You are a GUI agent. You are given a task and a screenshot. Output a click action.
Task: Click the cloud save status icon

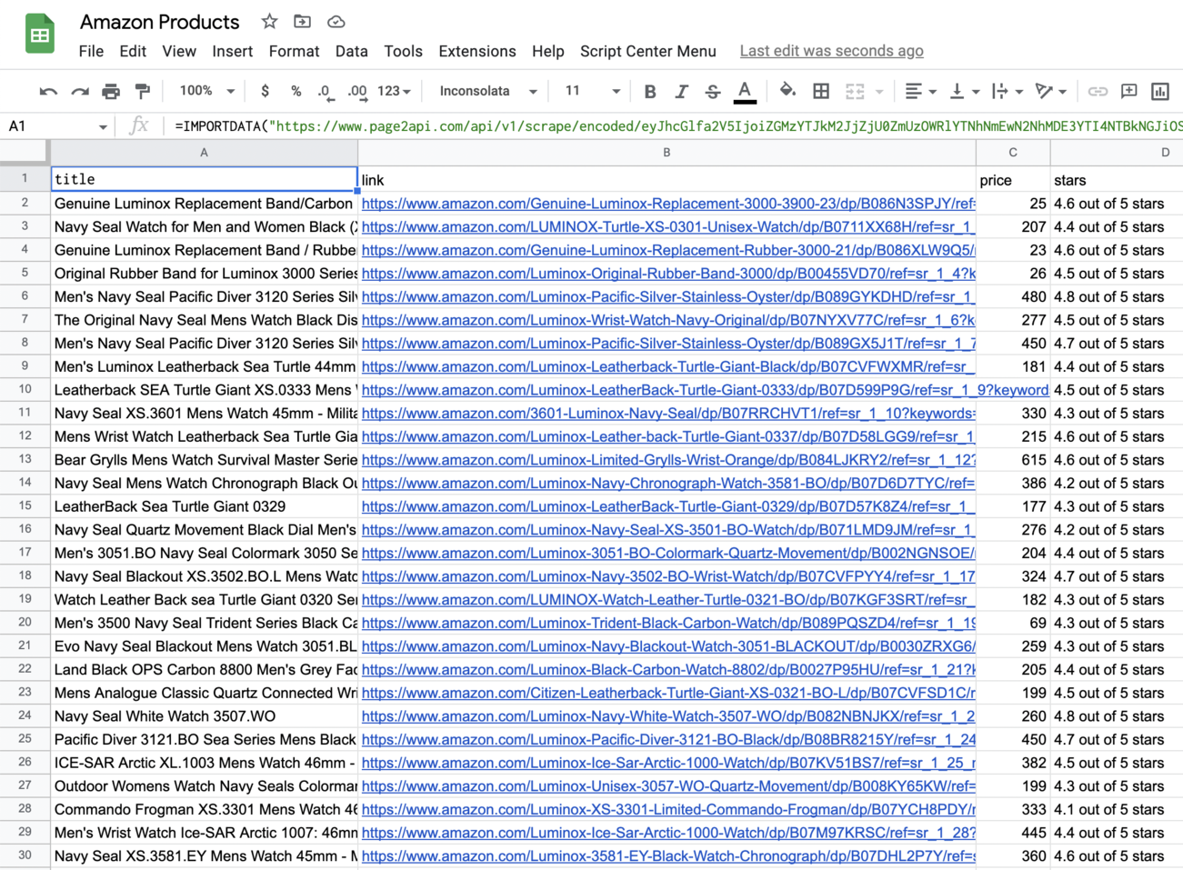pyautogui.click(x=336, y=21)
